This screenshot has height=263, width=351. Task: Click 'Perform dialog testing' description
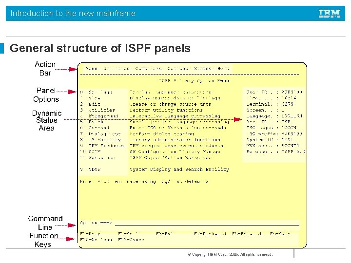[162, 134]
